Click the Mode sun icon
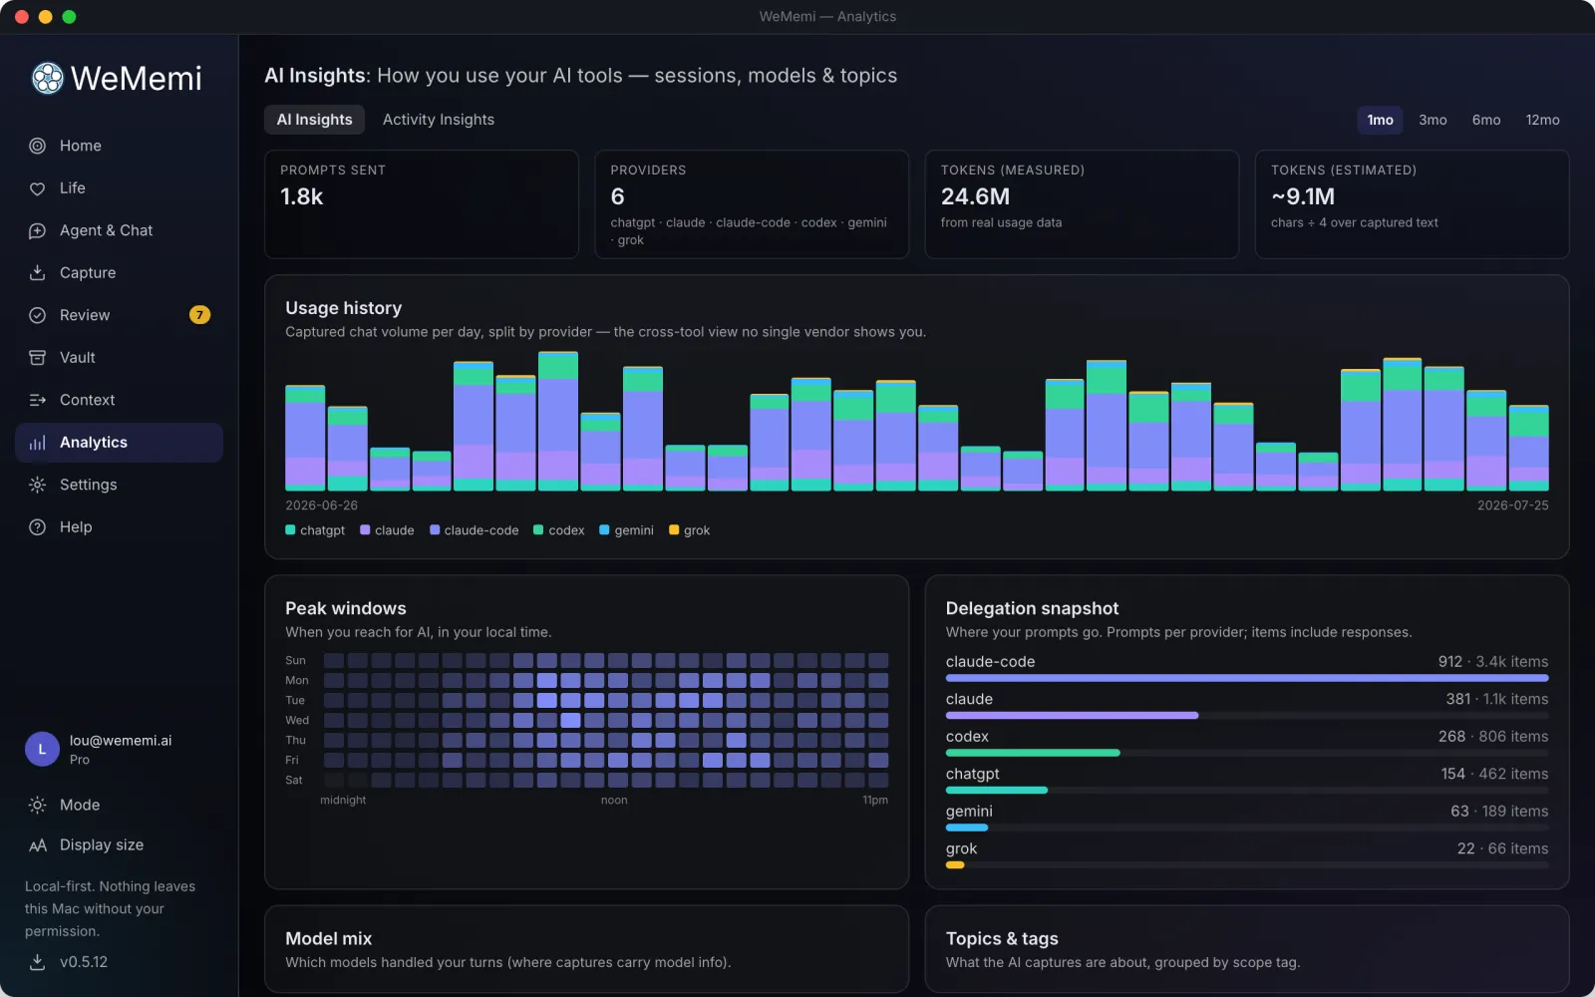 click(x=37, y=805)
